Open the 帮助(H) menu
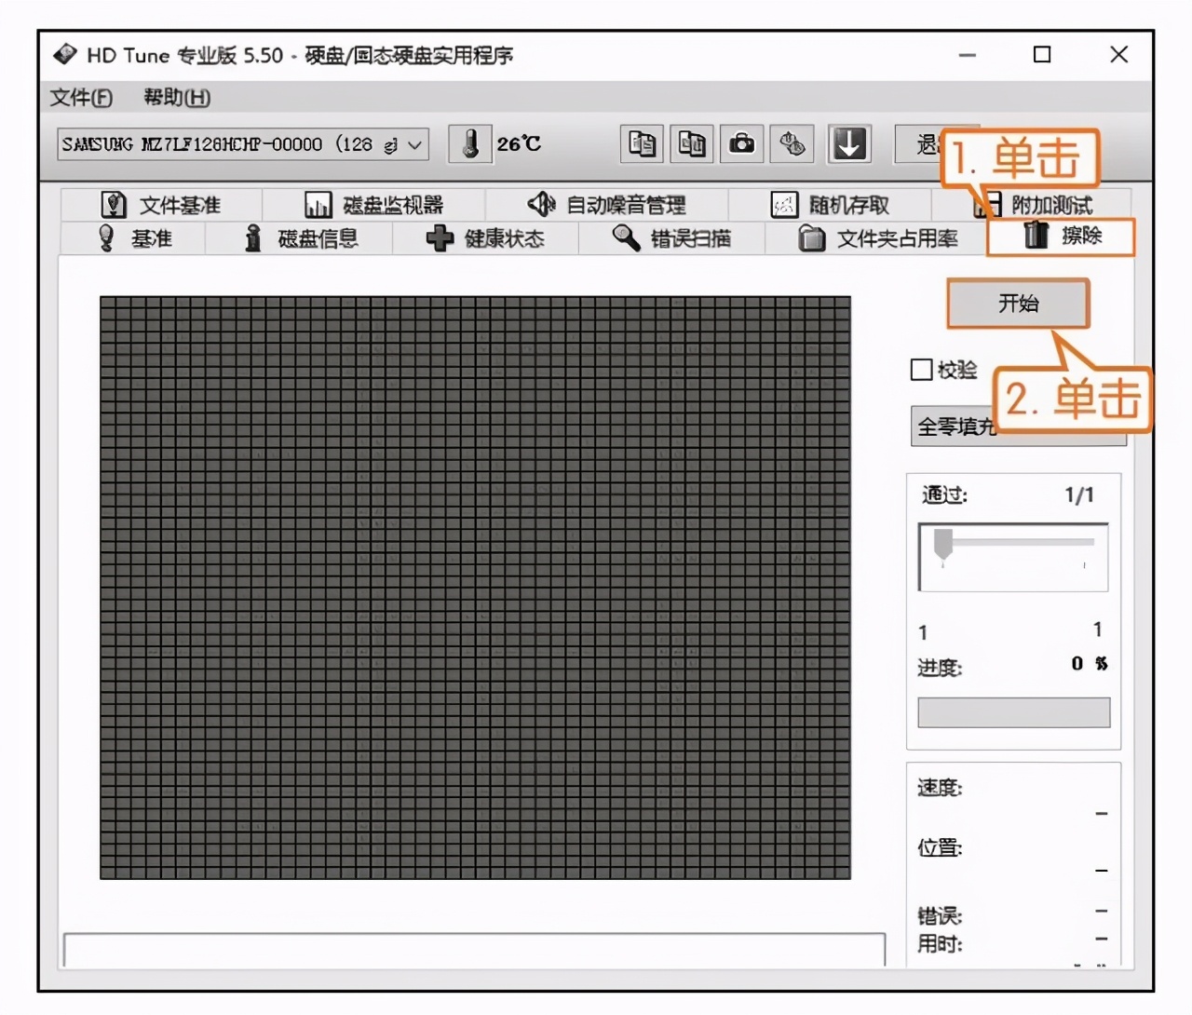 (x=177, y=97)
